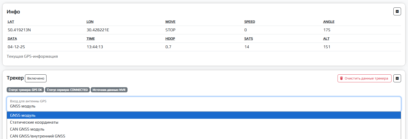Choose Статические координаты option

point(34,122)
